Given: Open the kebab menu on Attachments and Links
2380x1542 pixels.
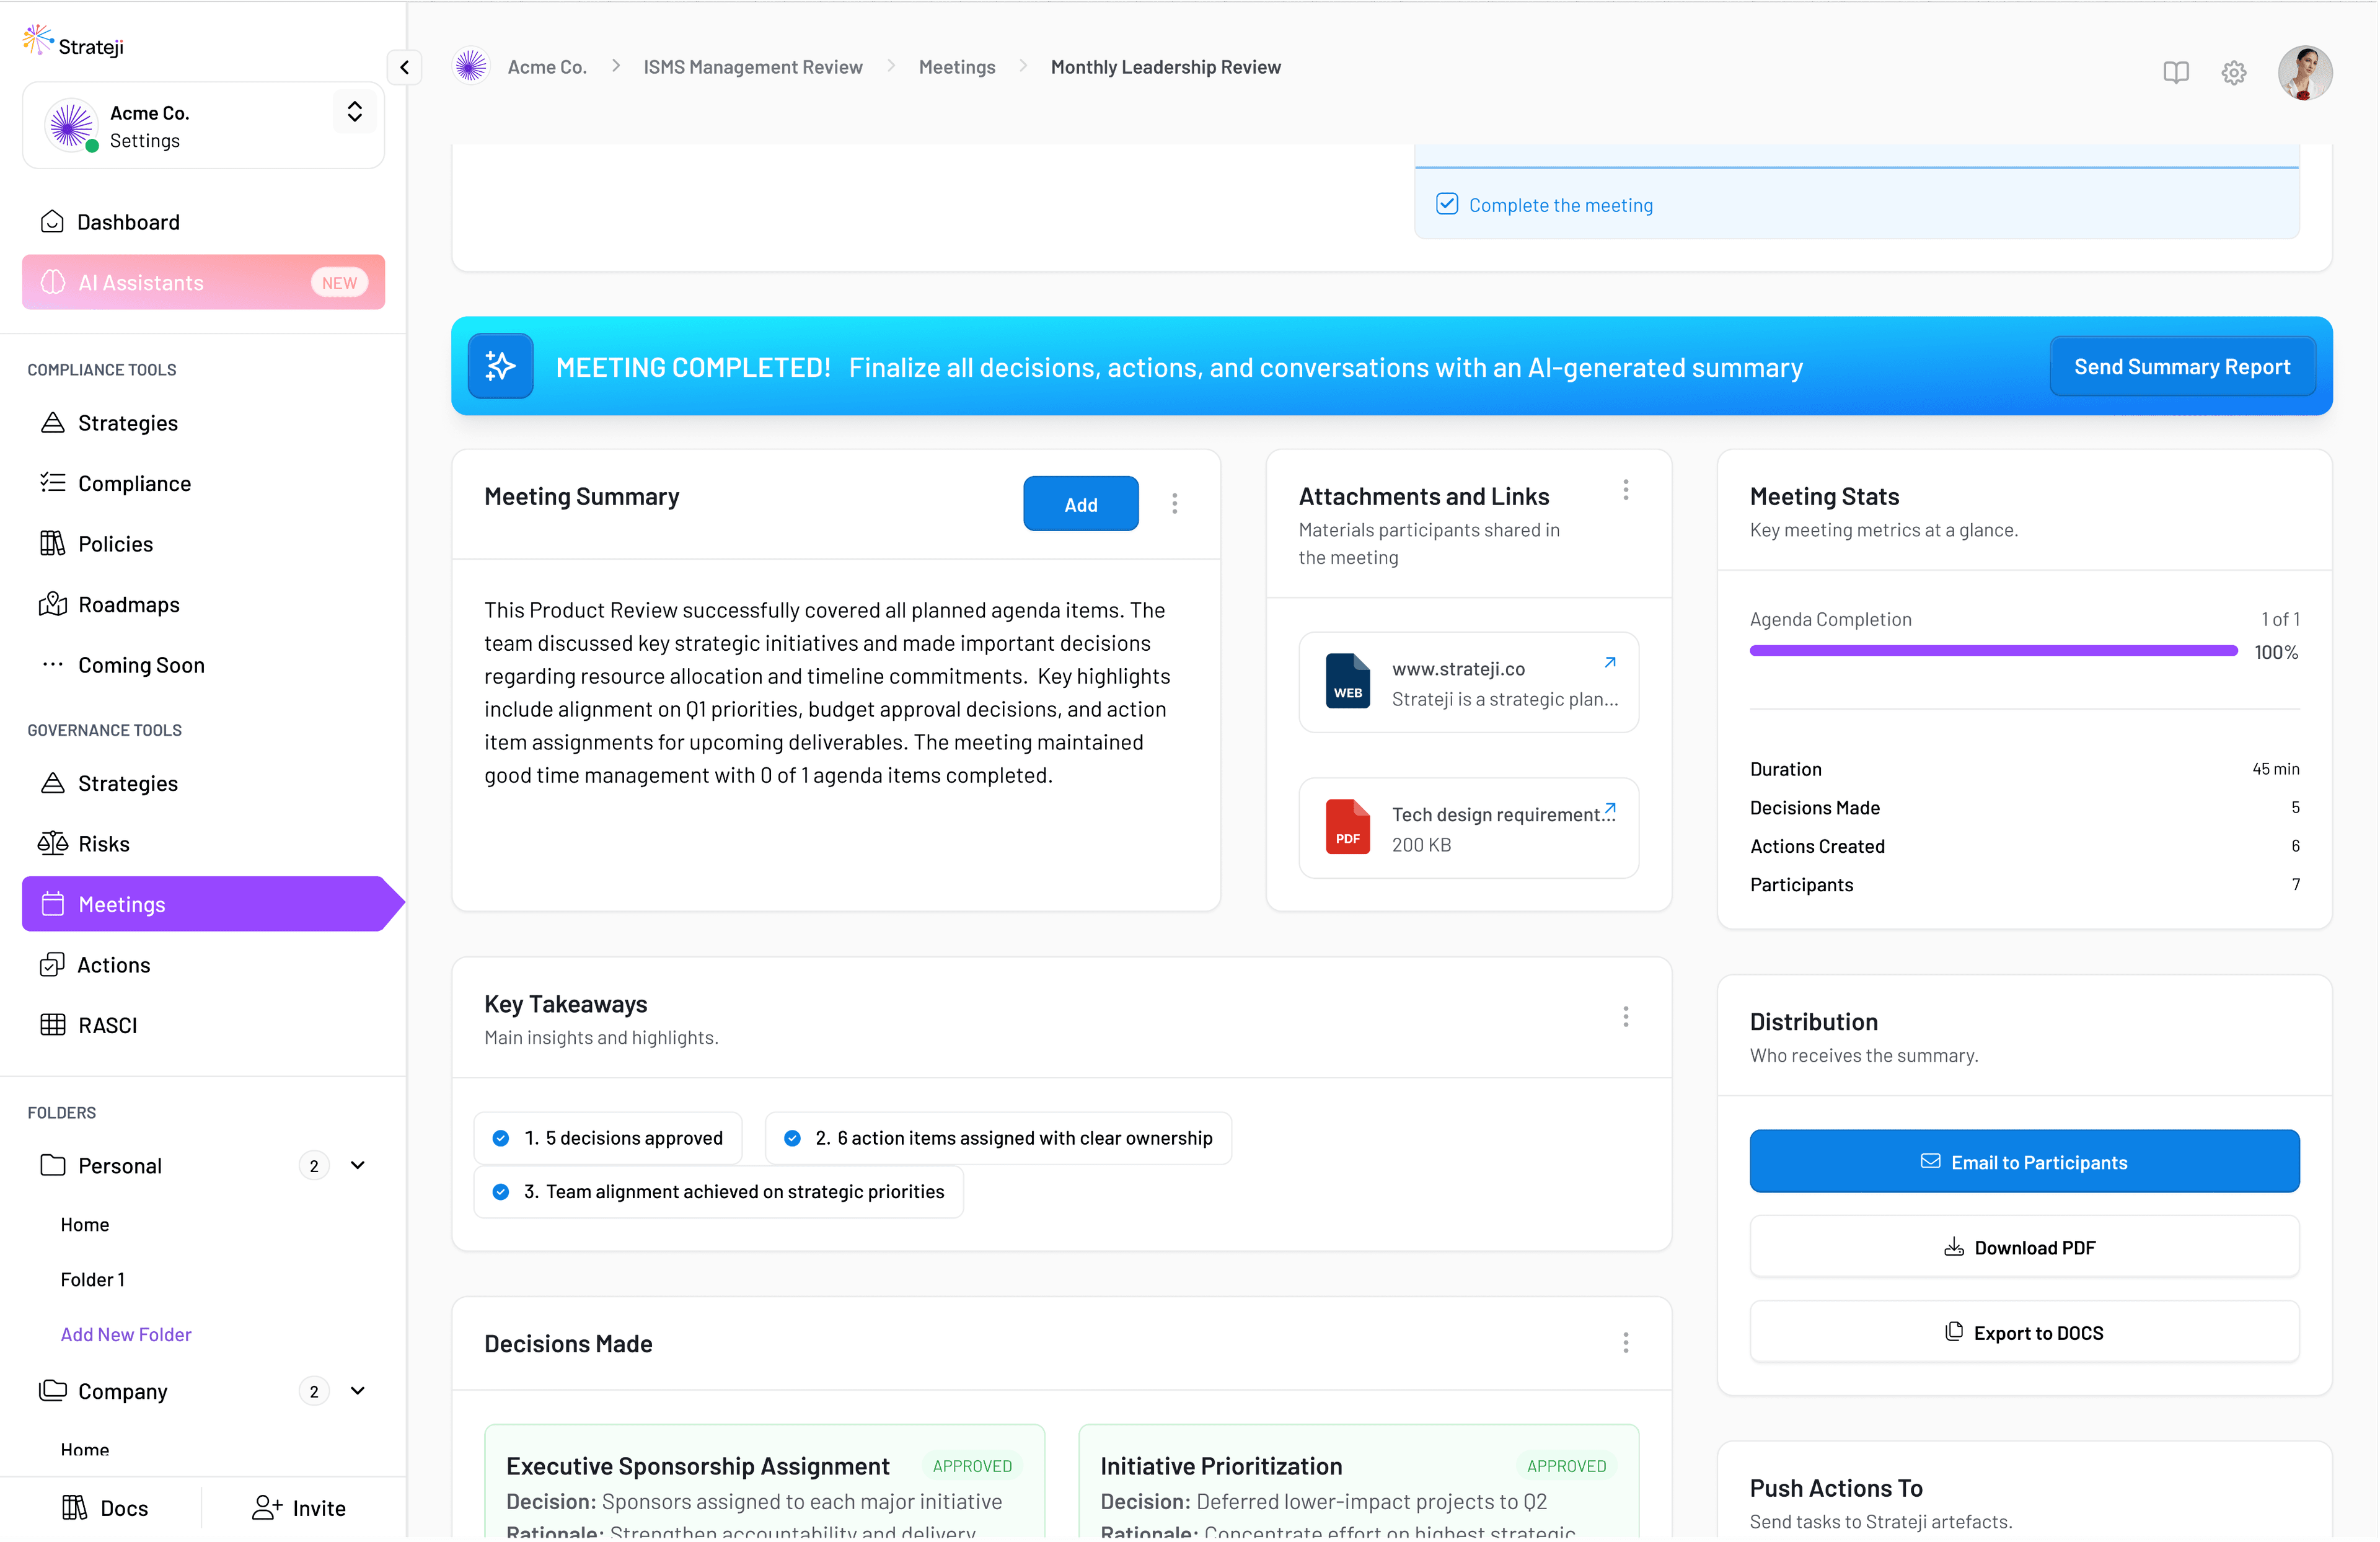Looking at the screenshot, I should pyautogui.click(x=1625, y=490).
